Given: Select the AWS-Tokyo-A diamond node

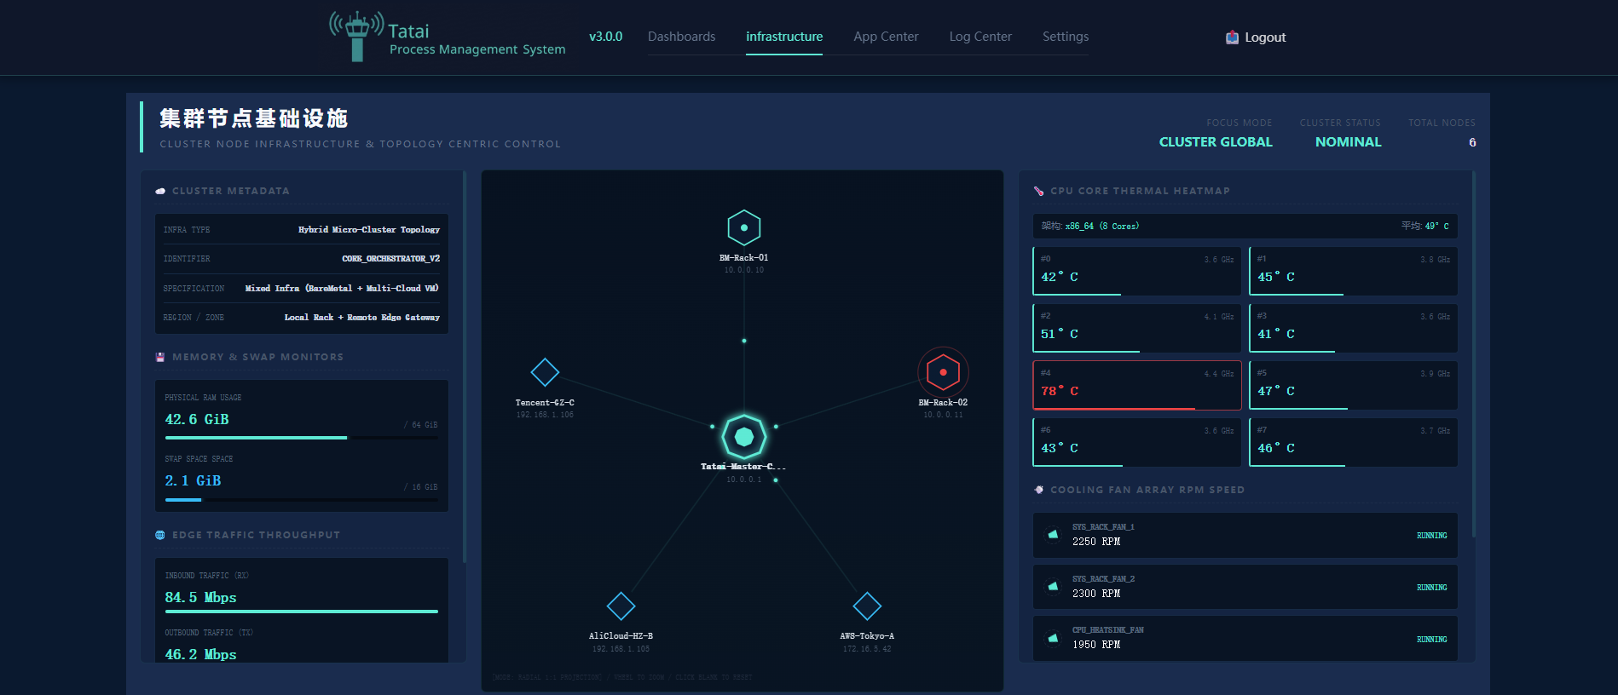Looking at the screenshot, I should (867, 606).
